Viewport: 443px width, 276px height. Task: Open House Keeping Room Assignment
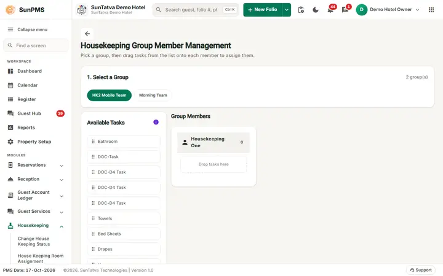click(x=41, y=259)
